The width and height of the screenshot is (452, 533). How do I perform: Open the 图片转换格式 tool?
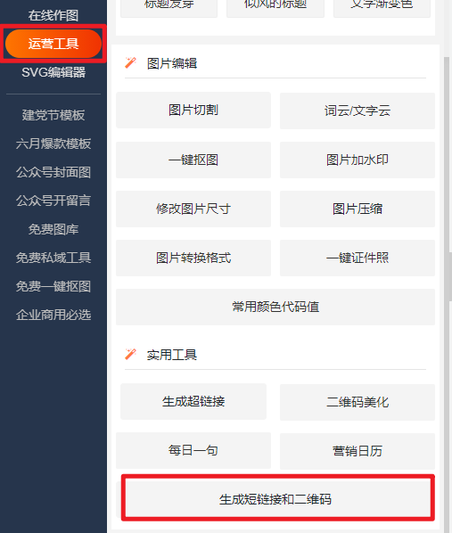[x=193, y=258]
